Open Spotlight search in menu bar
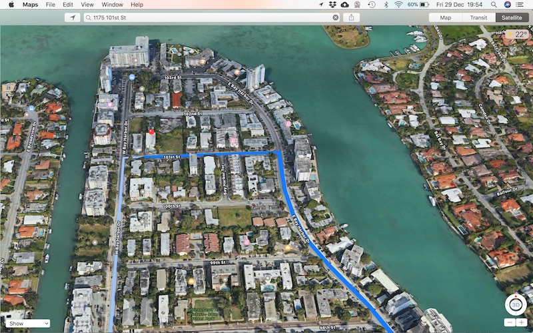This screenshot has width=533, height=333. click(494, 5)
